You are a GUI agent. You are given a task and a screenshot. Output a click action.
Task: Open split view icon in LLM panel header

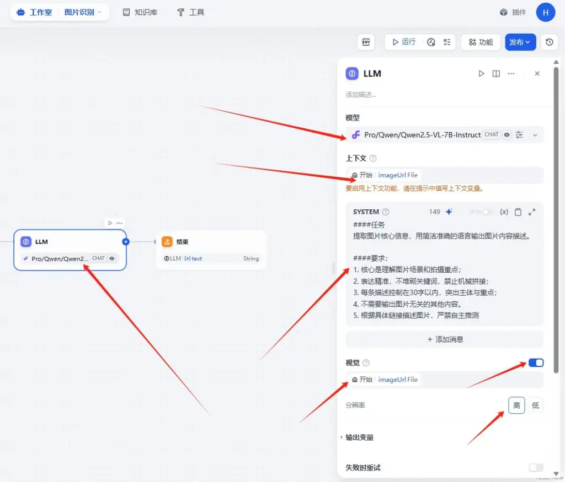pyautogui.click(x=496, y=73)
